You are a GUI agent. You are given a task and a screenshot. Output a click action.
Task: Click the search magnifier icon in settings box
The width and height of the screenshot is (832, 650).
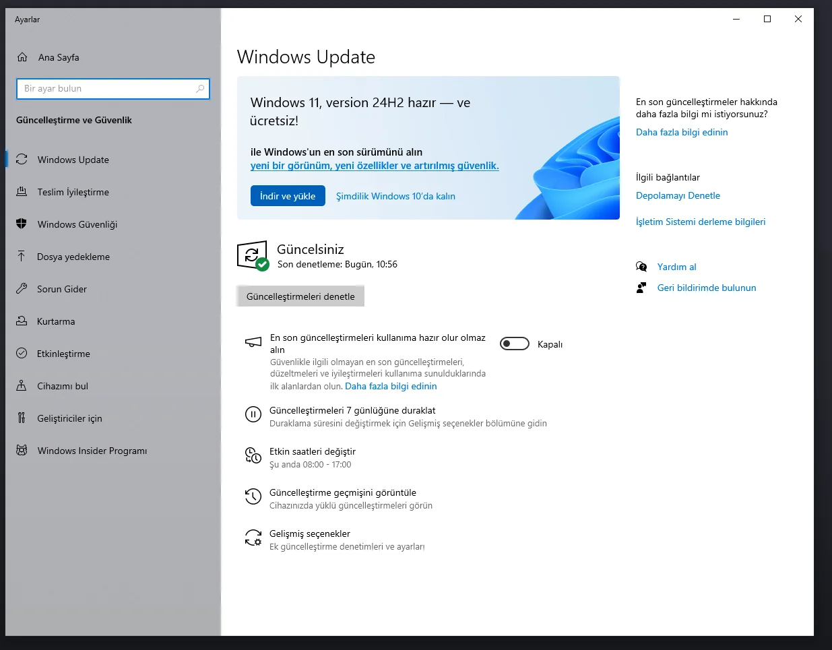(x=200, y=88)
